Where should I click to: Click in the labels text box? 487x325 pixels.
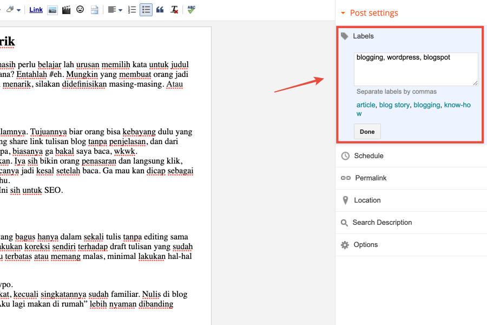[x=416, y=69]
